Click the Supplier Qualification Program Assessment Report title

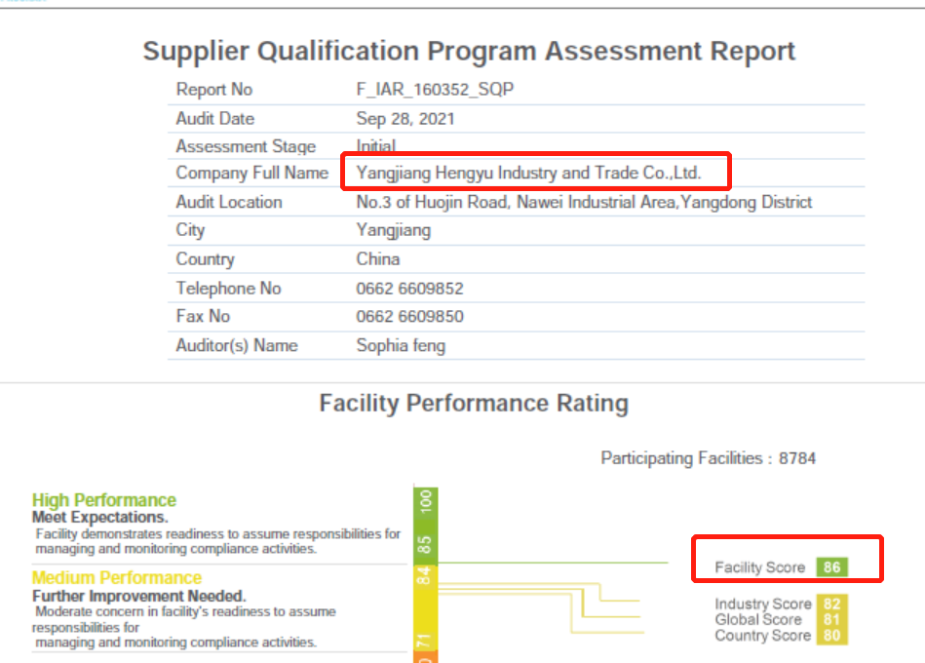coord(469,52)
